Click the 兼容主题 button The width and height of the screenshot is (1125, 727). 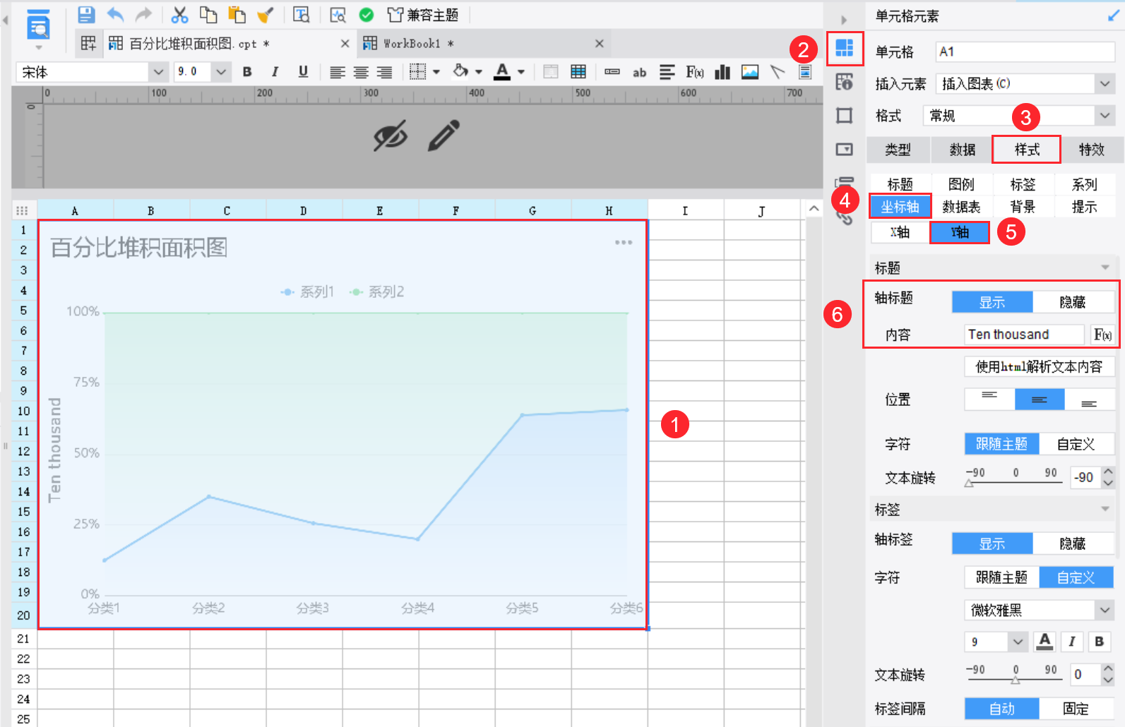[x=424, y=15]
